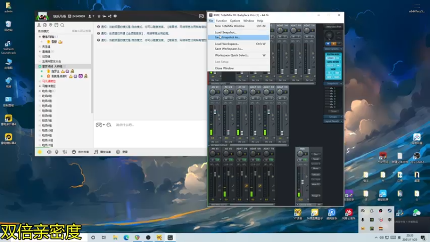This screenshot has width=430, height=242.
Task: Select Save Snapshot As from File menu
Action: tap(227, 38)
